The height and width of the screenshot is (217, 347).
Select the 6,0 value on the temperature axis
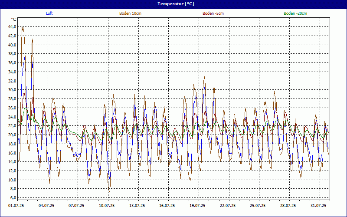point(13,198)
